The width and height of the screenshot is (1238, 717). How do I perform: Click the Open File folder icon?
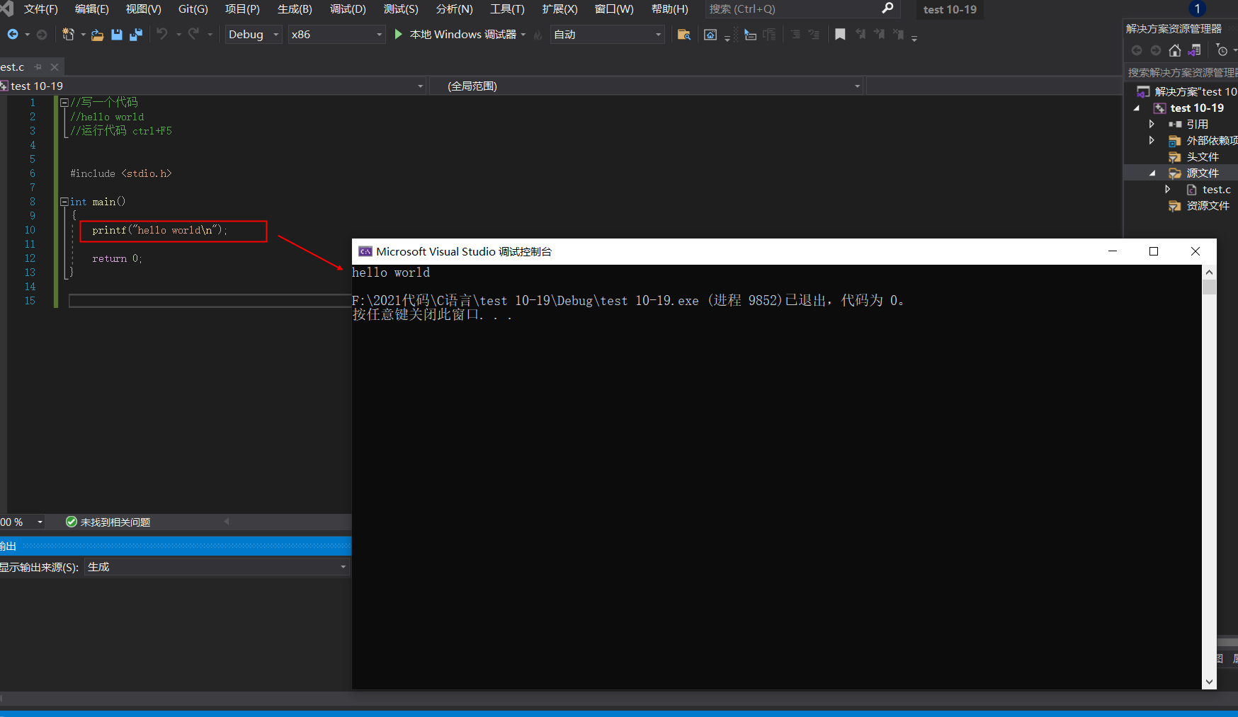[98, 34]
